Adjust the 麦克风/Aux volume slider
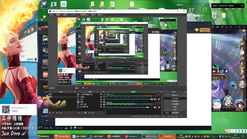This screenshot has width=247, height=139. [x=130, y=99]
